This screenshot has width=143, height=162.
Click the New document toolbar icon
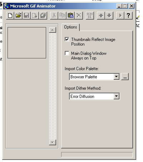[x=10, y=16]
